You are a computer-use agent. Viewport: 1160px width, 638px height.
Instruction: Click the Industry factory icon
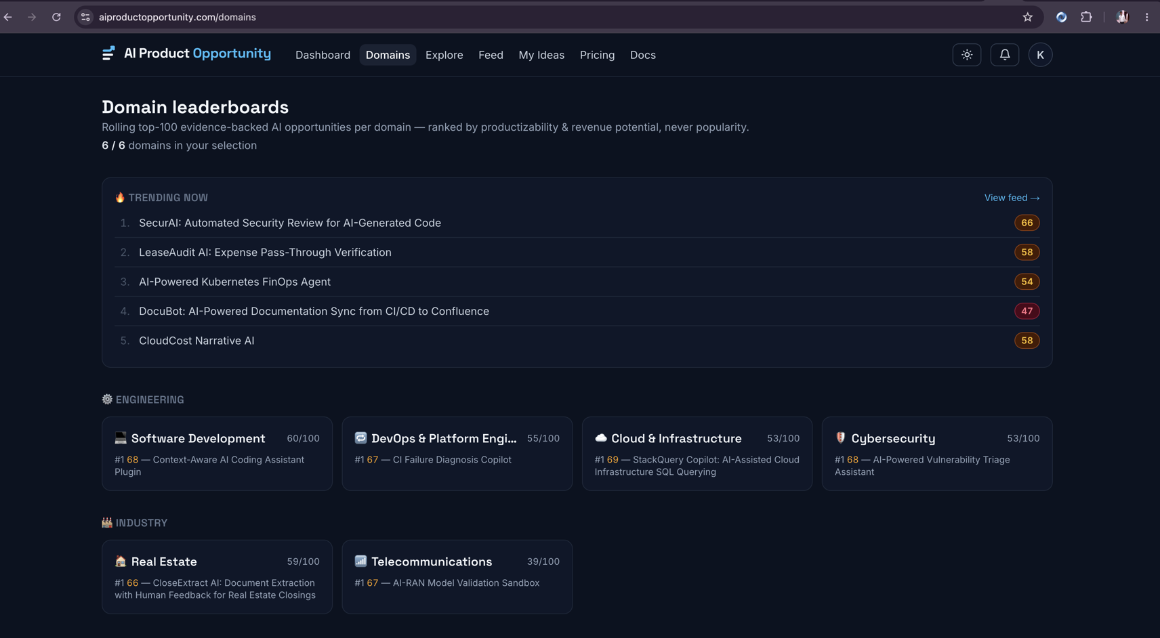click(x=107, y=522)
